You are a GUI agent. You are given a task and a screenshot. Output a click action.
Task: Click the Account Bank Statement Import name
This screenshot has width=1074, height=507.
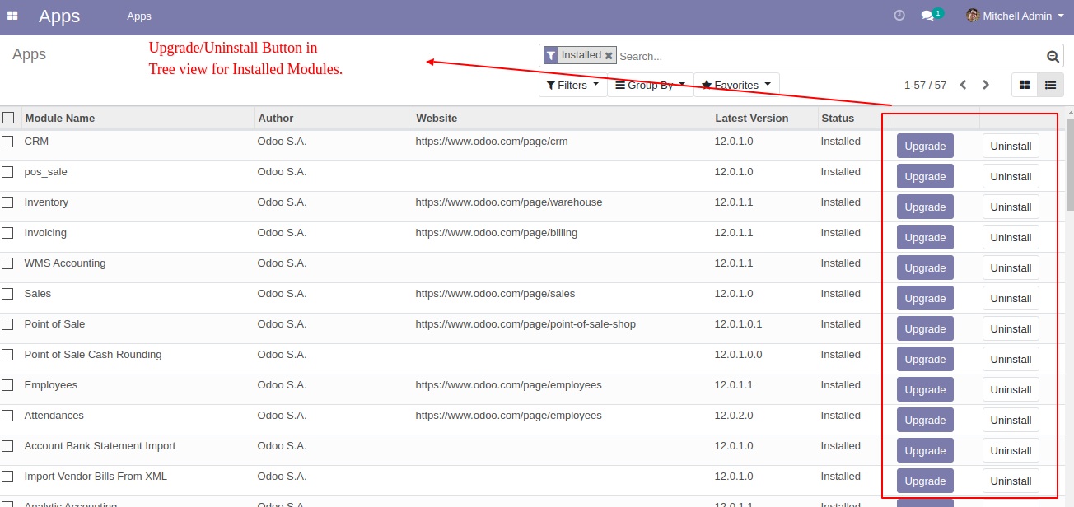point(100,446)
